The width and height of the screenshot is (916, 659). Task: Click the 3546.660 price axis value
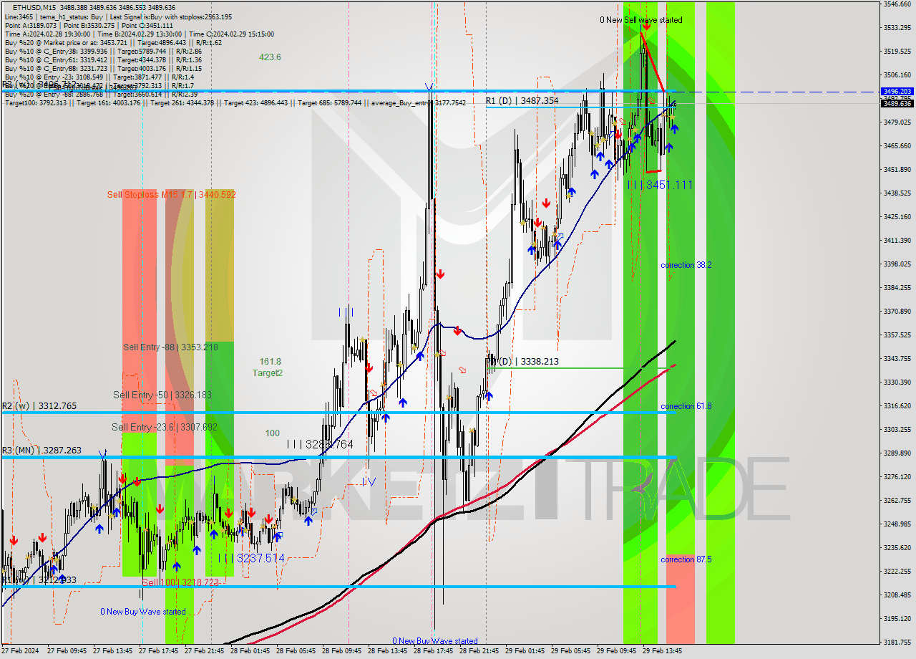897,4
